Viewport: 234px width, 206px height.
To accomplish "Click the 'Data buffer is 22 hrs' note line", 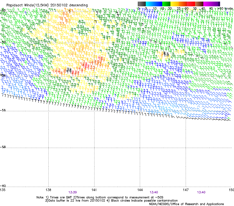I will click(111, 201).
